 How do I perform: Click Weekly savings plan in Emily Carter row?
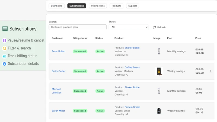point(176,71)
